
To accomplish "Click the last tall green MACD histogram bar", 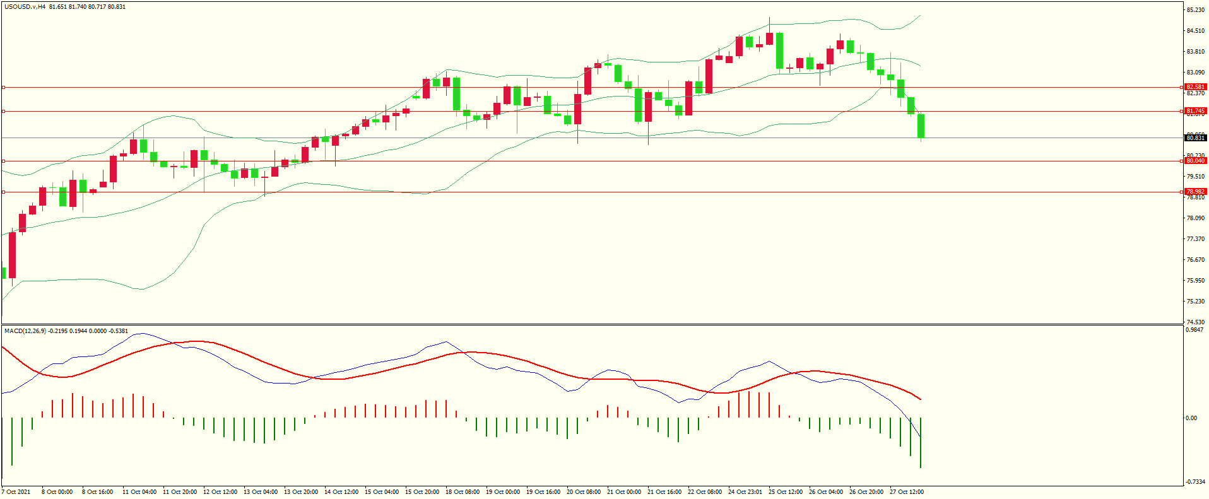I will (921, 443).
